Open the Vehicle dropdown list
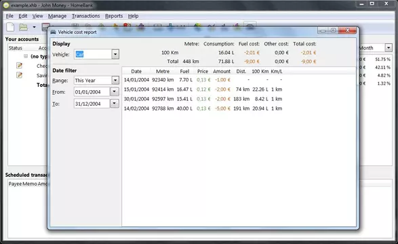 (115, 54)
